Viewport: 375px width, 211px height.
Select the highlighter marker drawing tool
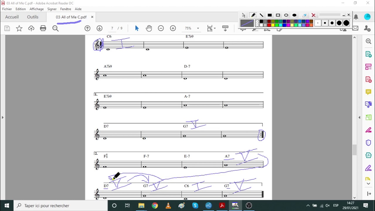pyautogui.click(x=253, y=15)
